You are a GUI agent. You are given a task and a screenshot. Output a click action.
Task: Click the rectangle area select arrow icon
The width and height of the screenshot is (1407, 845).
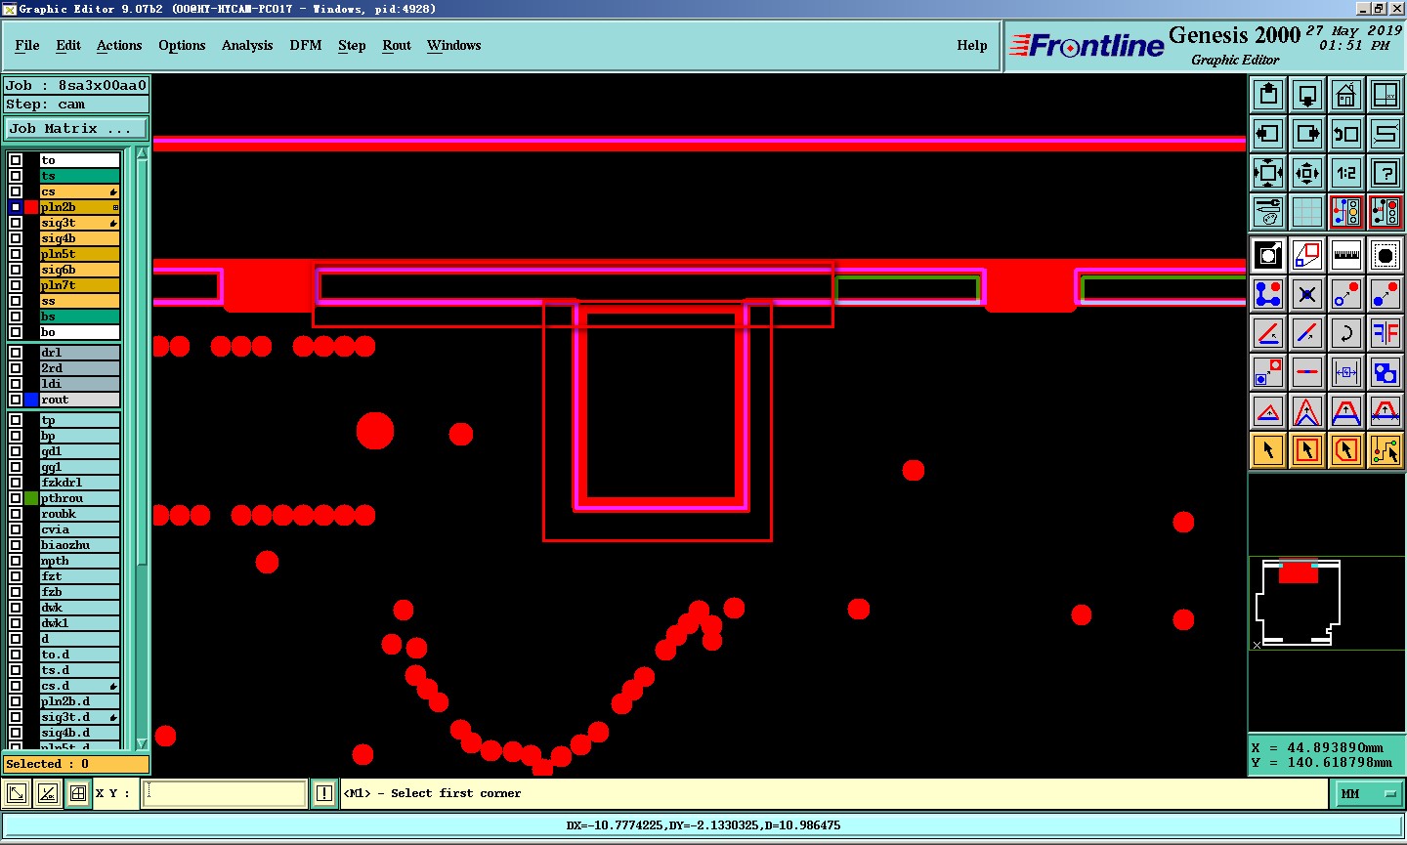[x=1306, y=450]
